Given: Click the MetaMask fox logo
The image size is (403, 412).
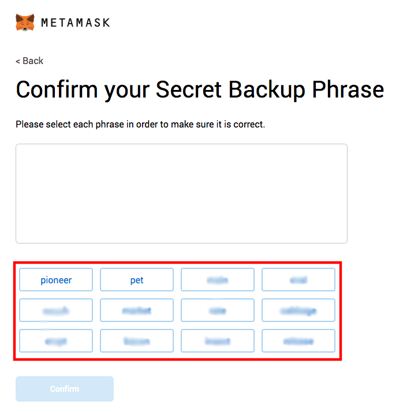Looking at the screenshot, I should coord(25,23).
